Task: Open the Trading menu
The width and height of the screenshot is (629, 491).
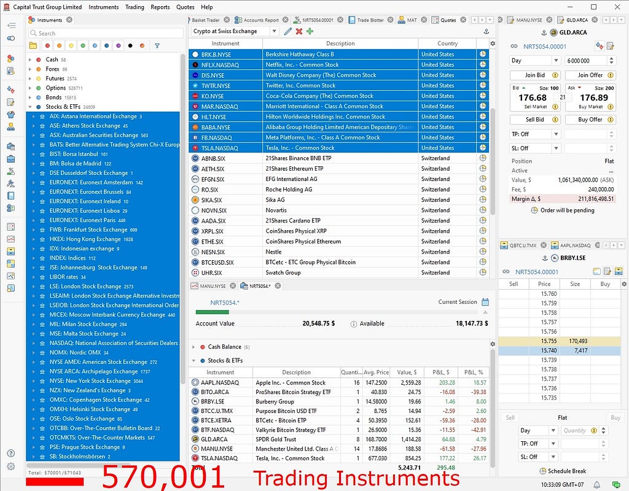Action: (135, 7)
